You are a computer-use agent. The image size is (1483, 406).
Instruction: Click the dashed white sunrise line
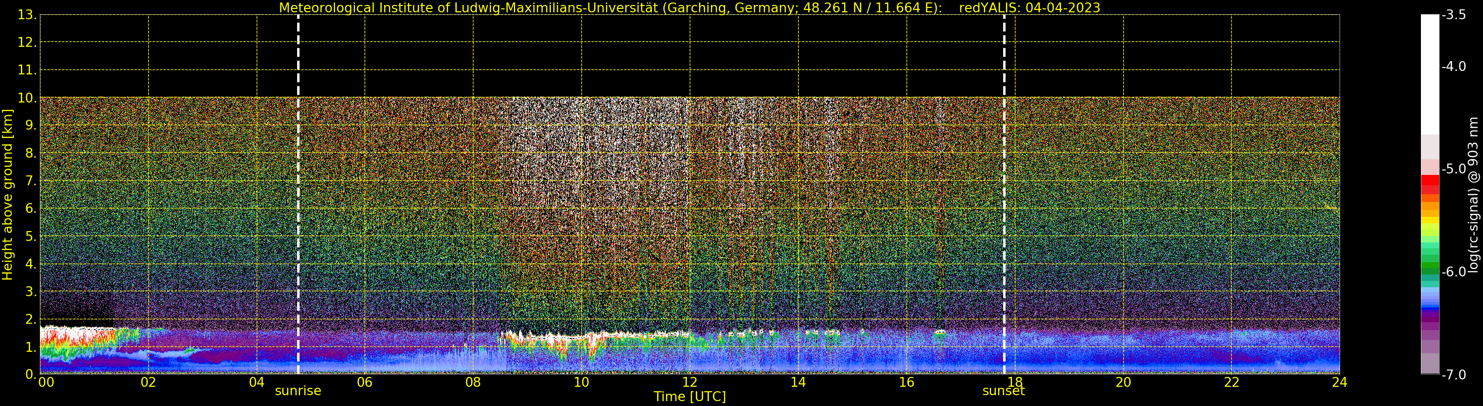pyautogui.click(x=298, y=195)
